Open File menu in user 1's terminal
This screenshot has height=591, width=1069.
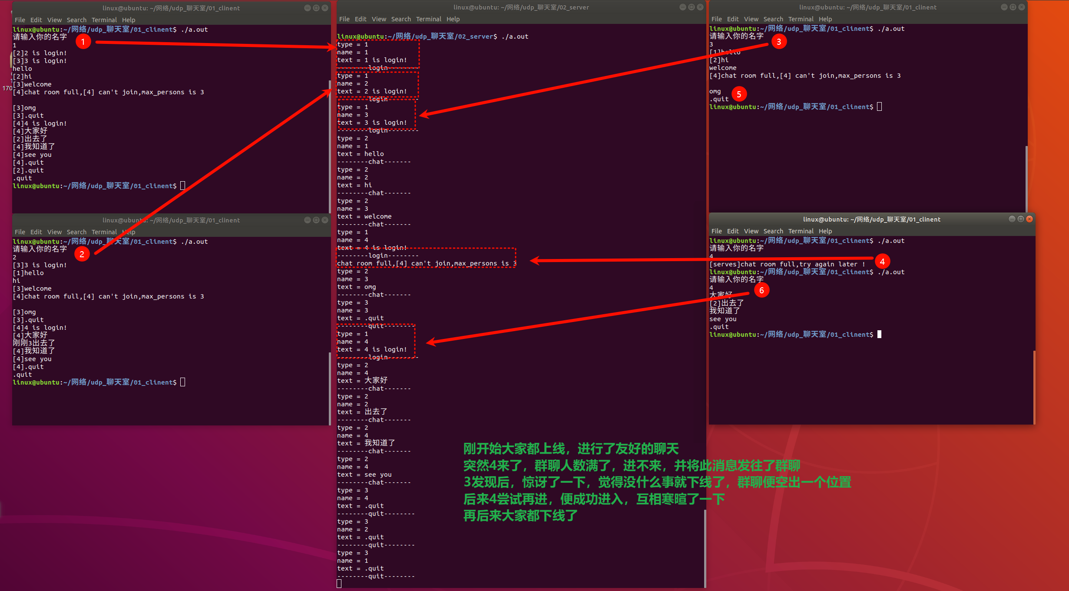[20, 20]
